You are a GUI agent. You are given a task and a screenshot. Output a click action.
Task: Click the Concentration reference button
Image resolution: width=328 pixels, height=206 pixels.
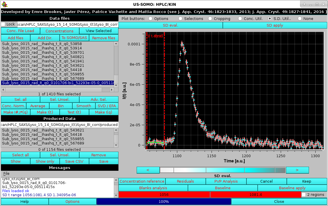tap(142, 181)
